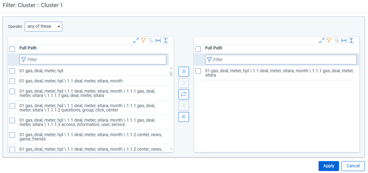368x173 pixels.
Task: Move all items right with double-arrow button
Action: [184, 72]
